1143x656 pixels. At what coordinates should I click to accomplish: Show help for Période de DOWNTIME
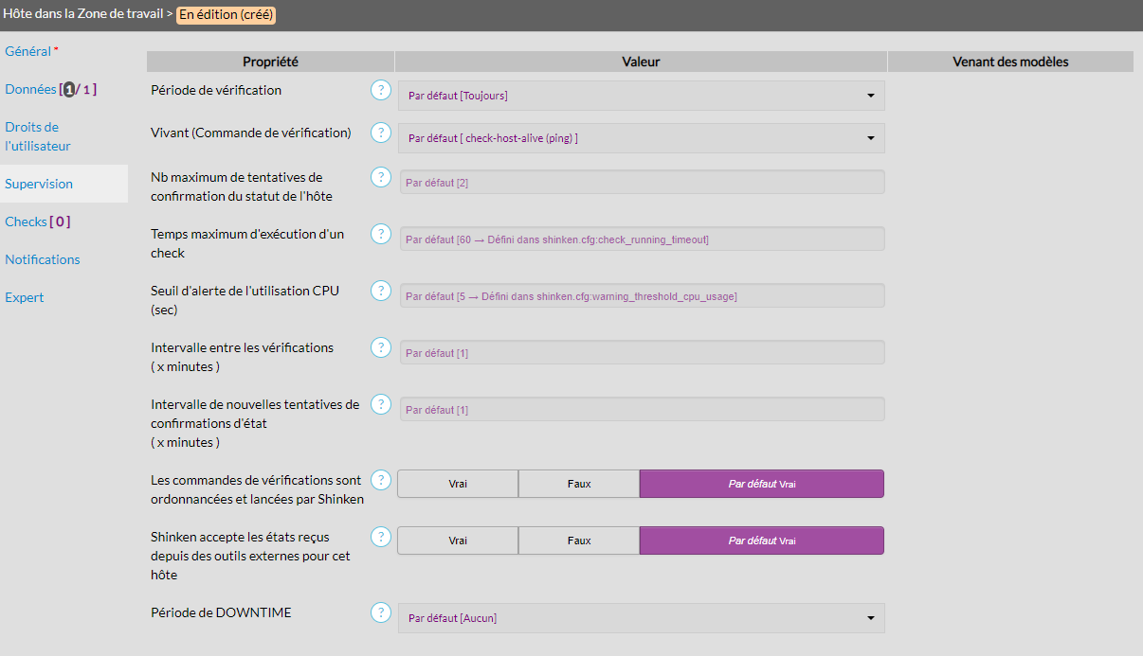pyautogui.click(x=380, y=612)
